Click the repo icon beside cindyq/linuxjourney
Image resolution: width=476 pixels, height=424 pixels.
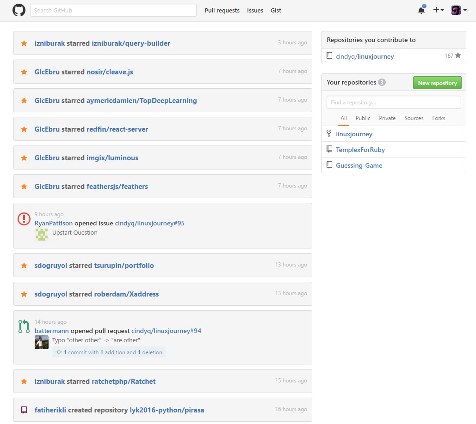coord(329,56)
